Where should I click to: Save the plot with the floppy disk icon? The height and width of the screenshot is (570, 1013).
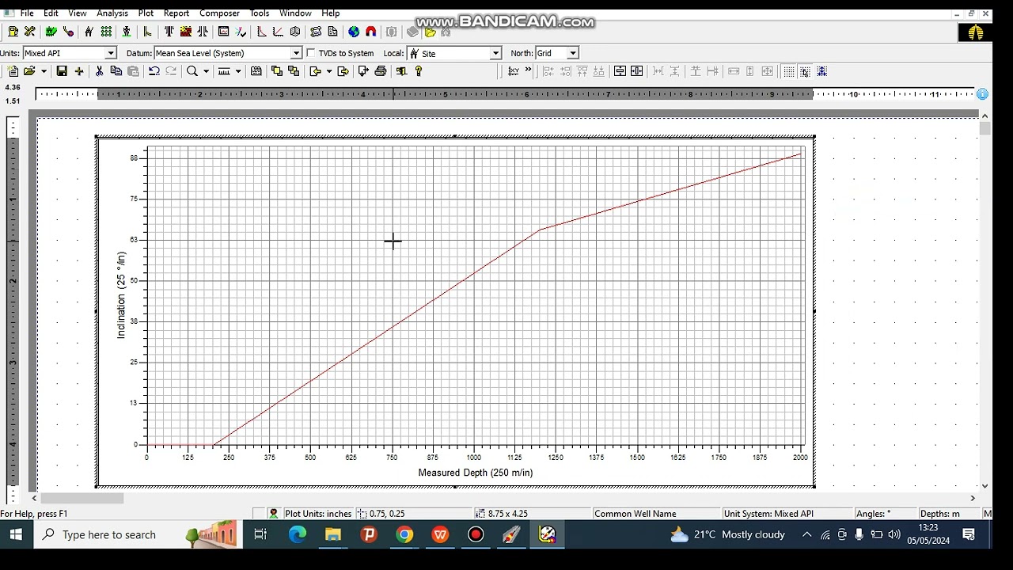tap(62, 71)
